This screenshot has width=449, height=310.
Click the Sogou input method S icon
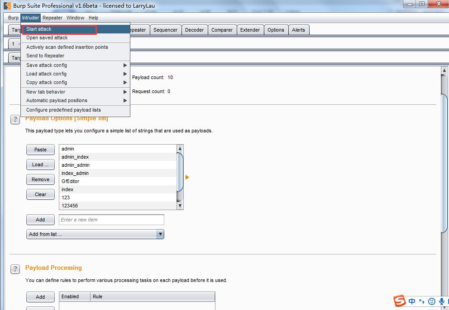click(400, 301)
